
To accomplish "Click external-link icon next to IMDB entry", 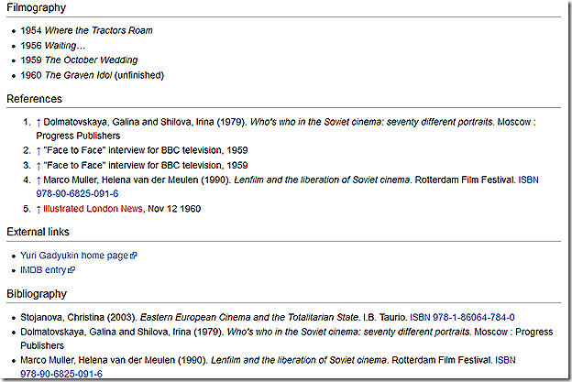I will pos(71,270).
